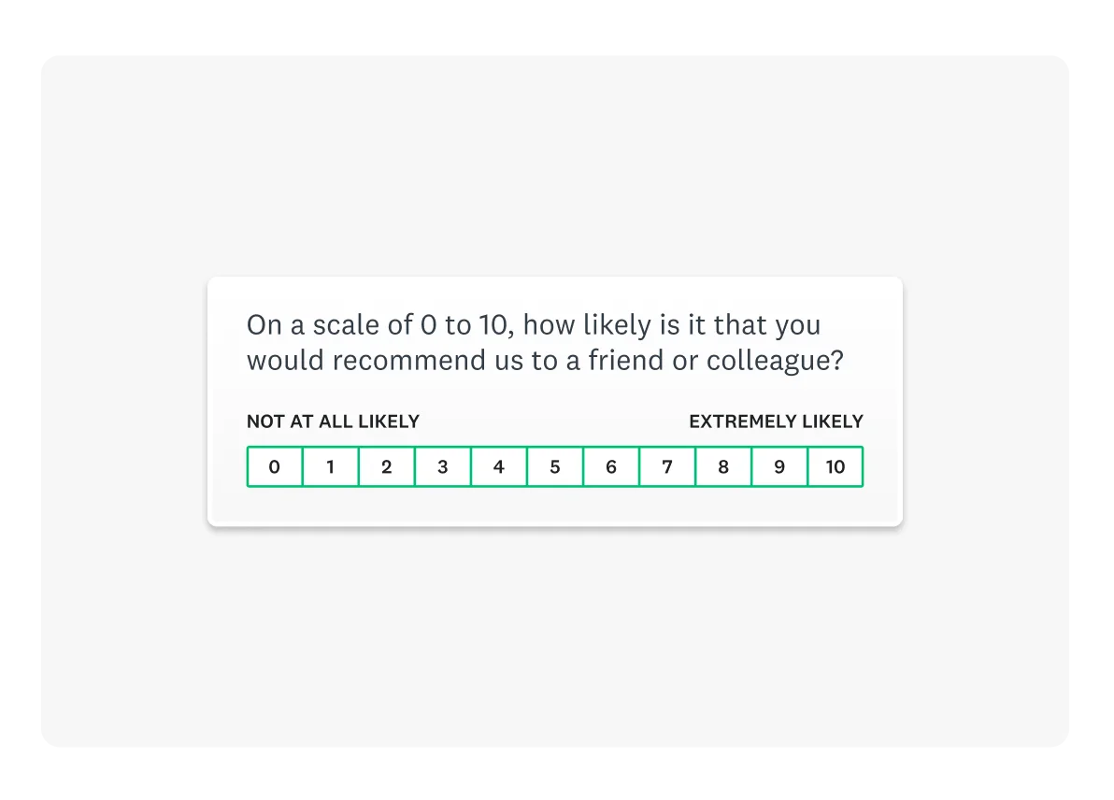Choose rating 1 on the likelihood scale
The image size is (1114, 800).
[x=331, y=466]
